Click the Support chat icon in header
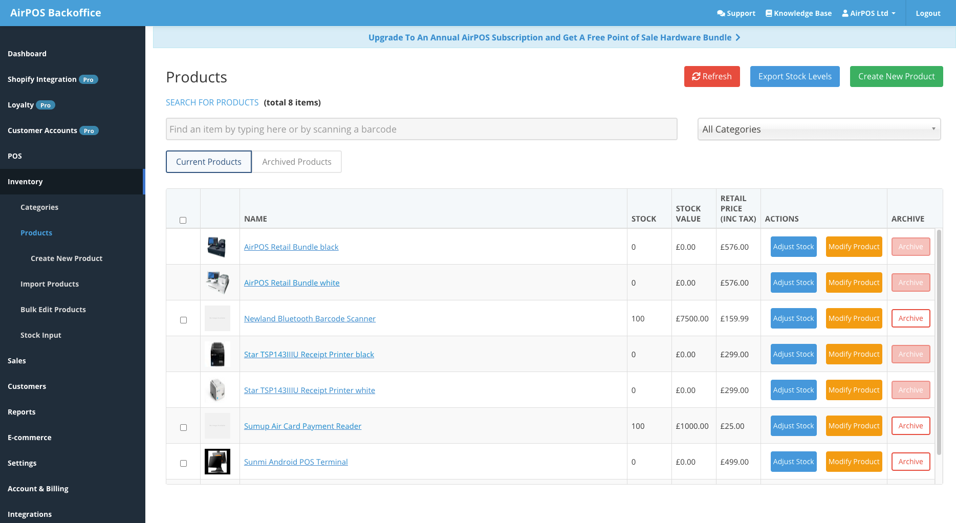Screen dimensions: 956x523 (721, 13)
